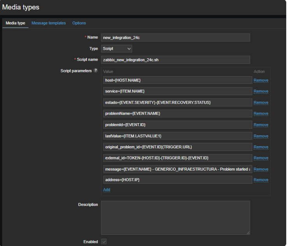The width and height of the screenshot is (287, 246).
Task: Toggle the Enabled checkbox
Action: (104, 241)
